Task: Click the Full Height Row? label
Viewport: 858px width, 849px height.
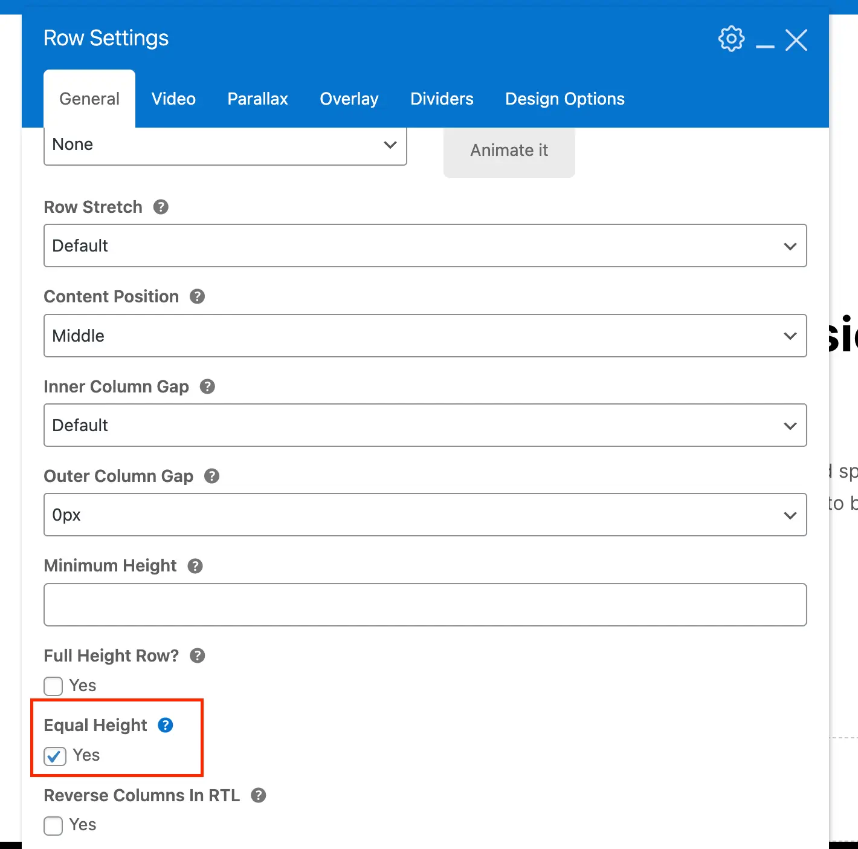Action: (x=112, y=655)
